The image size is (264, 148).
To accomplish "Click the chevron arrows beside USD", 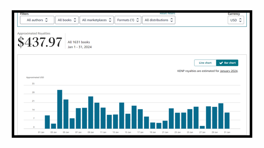I will coord(240,20).
